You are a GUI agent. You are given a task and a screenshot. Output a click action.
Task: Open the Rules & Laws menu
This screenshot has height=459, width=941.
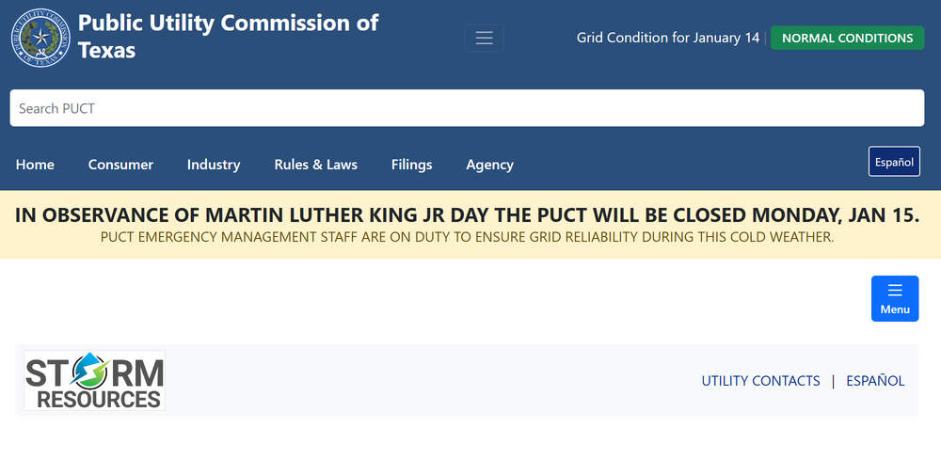315,165
